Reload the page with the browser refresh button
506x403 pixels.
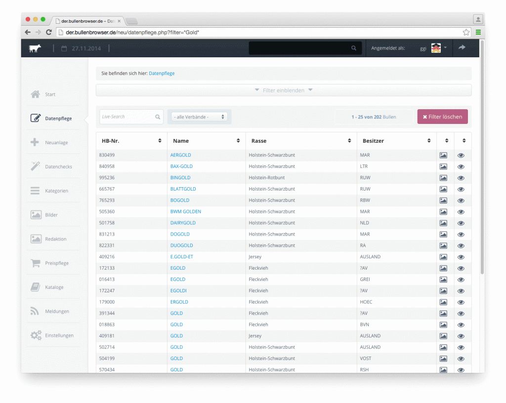pos(49,32)
